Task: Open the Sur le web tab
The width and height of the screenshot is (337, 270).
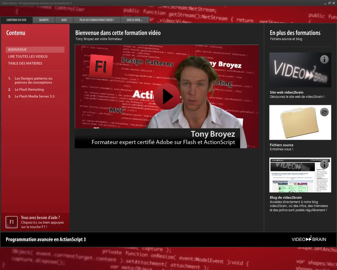Action: point(135,20)
